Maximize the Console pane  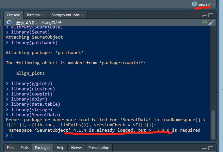(x=211, y=15)
